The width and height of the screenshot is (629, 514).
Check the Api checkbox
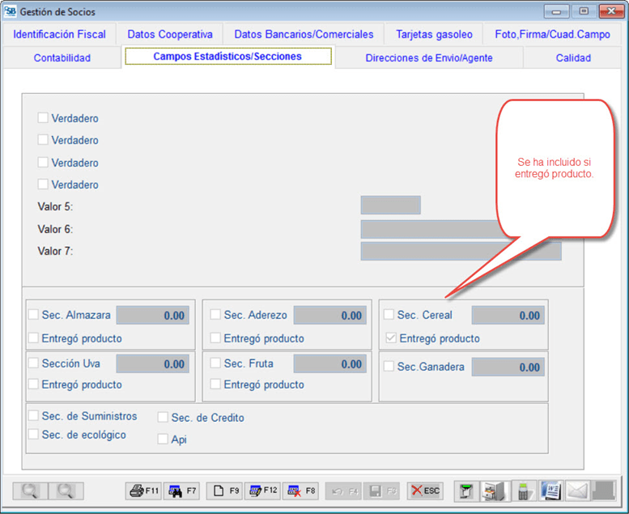tap(164, 440)
